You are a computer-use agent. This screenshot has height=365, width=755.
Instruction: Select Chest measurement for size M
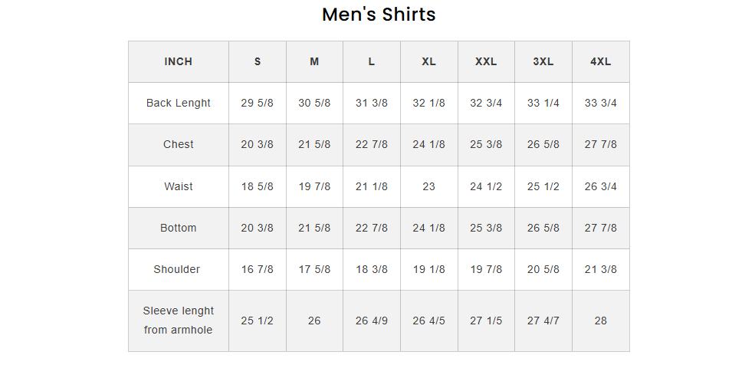tap(314, 145)
